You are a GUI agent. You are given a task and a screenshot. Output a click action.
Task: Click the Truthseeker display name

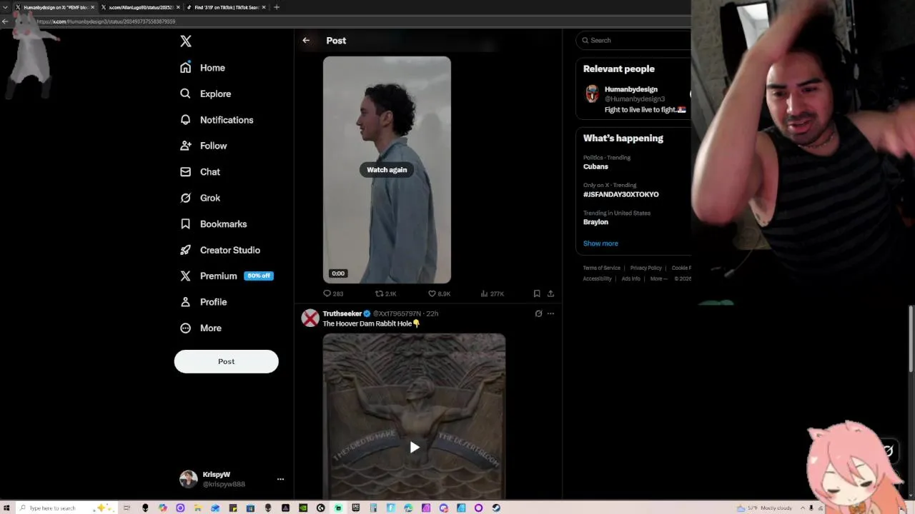click(342, 313)
